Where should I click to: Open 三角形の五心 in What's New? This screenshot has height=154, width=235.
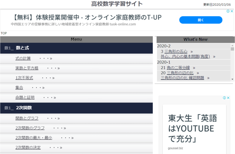pos(176,51)
